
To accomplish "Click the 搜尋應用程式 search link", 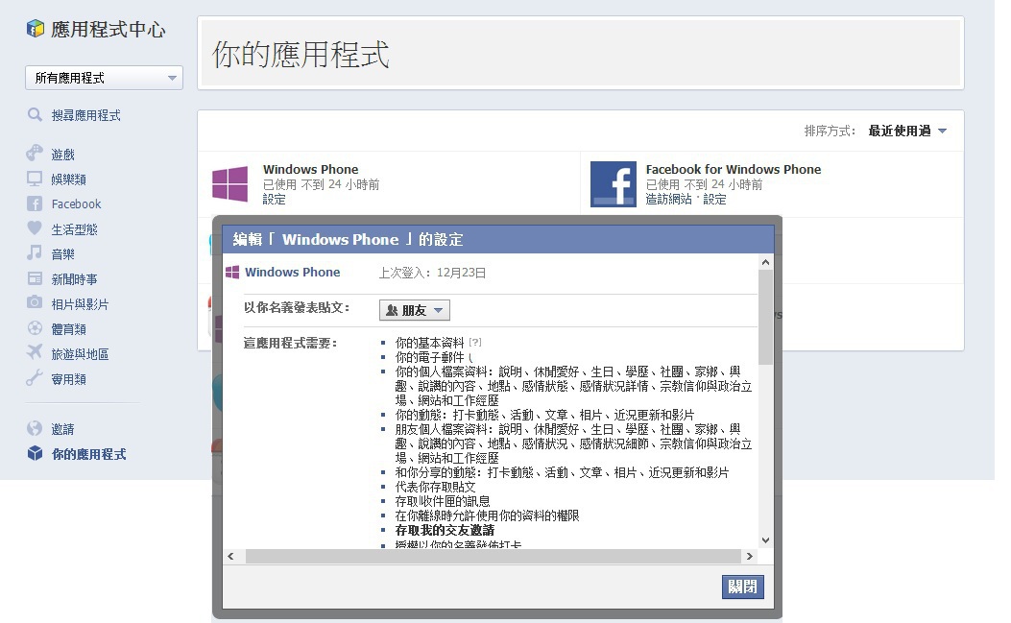I will pyautogui.click(x=85, y=115).
